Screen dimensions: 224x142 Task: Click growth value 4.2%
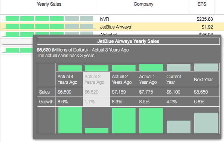pos(171,102)
